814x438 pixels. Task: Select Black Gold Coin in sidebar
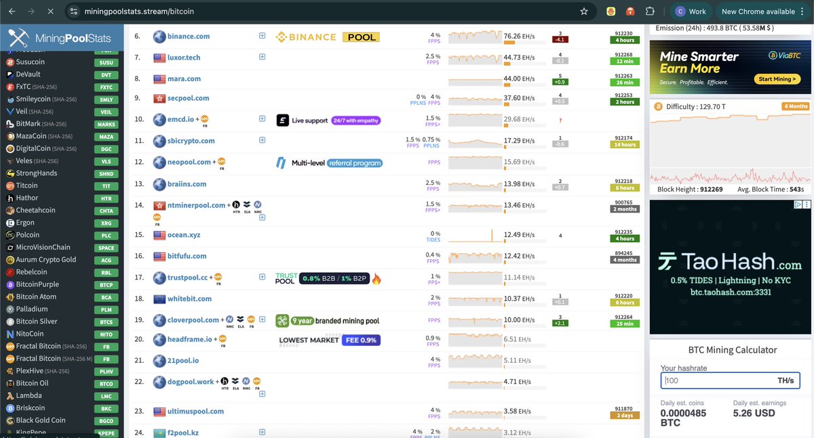41,420
